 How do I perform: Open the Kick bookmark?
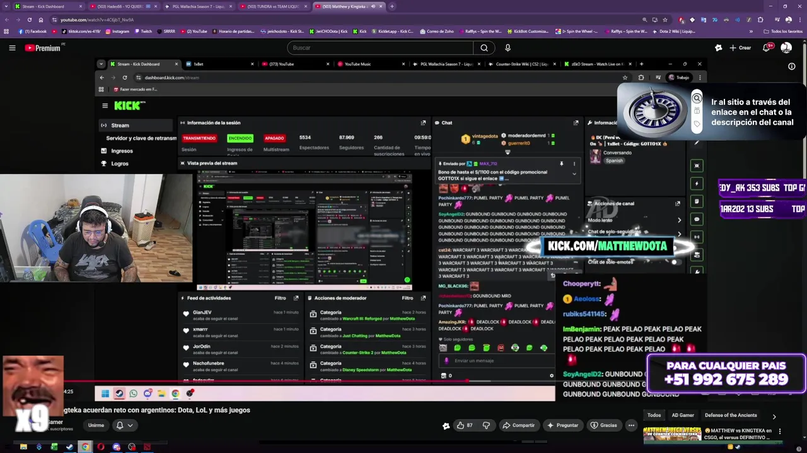[359, 31]
